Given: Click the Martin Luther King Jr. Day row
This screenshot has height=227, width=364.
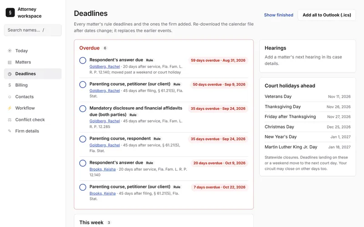Looking at the screenshot, I should point(308,147).
